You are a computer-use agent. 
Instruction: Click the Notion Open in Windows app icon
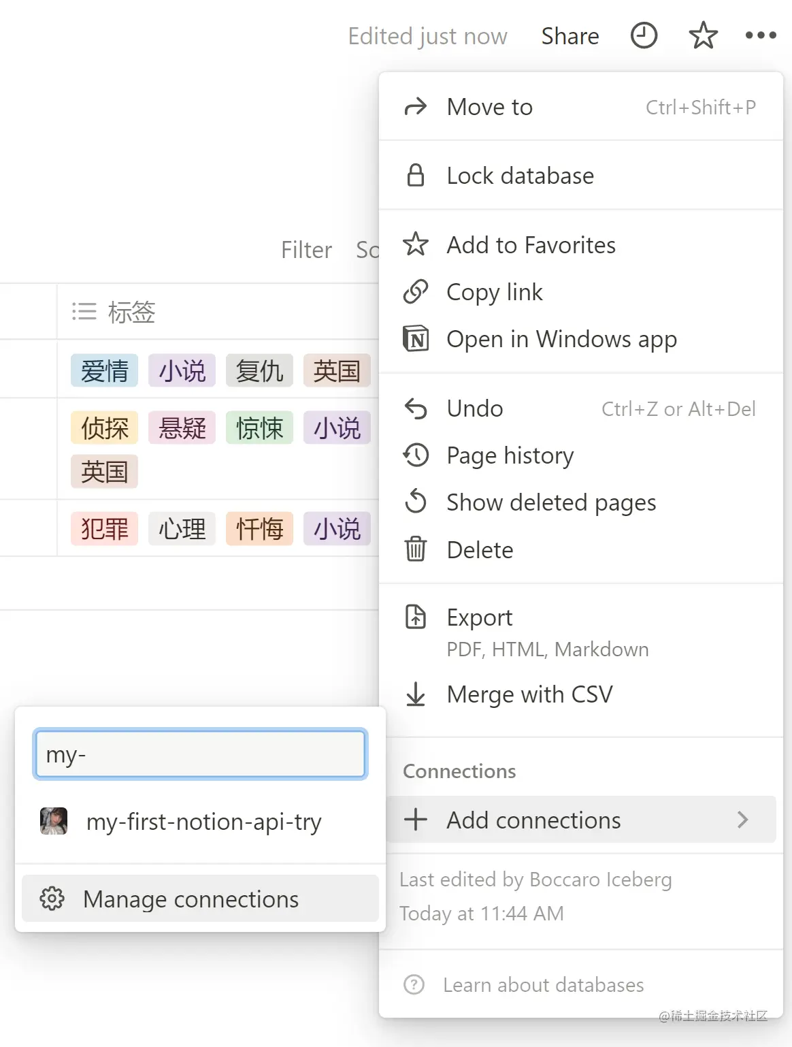click(x=415, y=339)
